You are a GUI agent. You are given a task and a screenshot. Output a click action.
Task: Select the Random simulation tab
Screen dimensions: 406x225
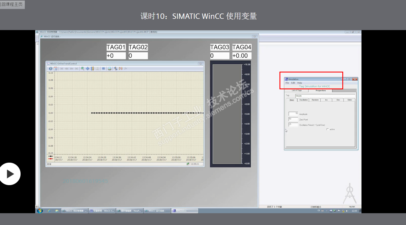[x=315, y=100]
